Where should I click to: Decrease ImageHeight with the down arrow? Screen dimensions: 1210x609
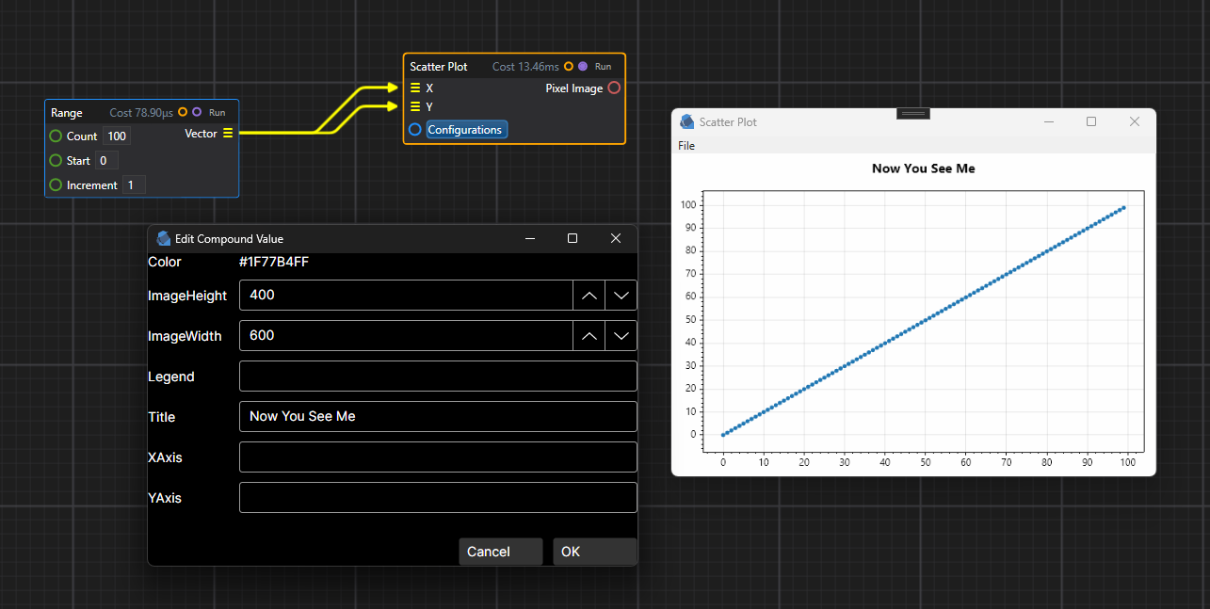621,295
